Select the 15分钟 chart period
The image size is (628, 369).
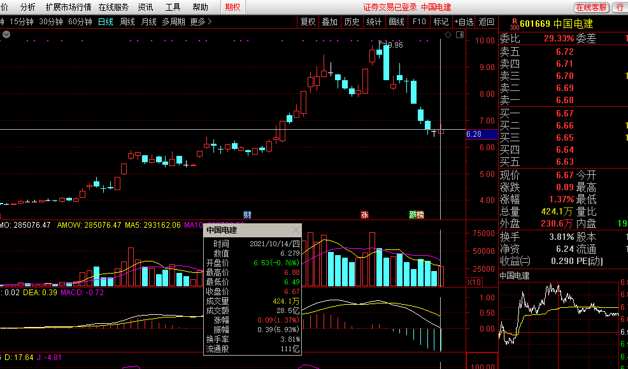tap(21, 22)
